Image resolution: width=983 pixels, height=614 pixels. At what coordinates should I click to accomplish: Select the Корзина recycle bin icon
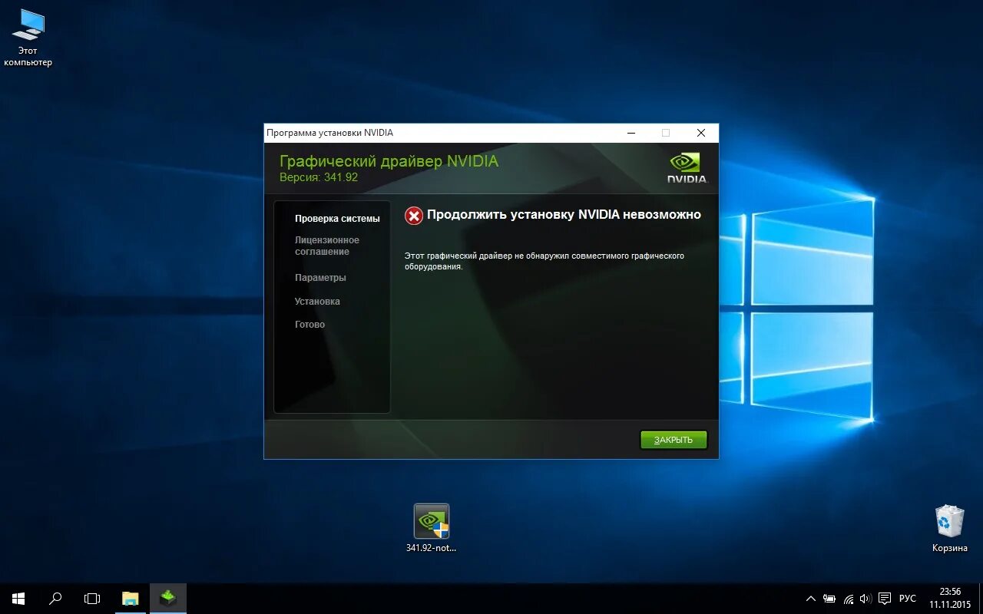tap(950, 529)
